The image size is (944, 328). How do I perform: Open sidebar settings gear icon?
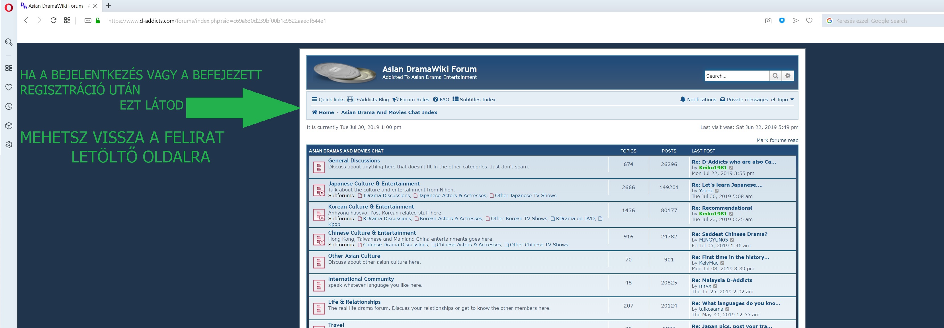9,145
